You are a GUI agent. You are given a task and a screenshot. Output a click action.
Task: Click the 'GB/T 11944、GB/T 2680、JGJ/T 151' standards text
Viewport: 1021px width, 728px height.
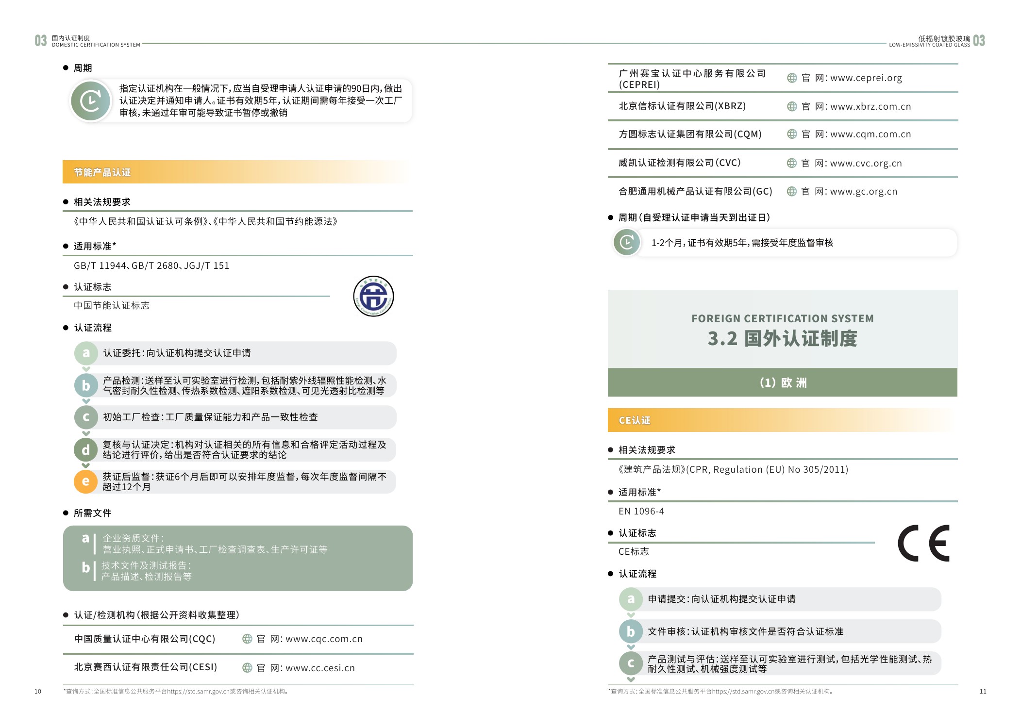tap(151, 265)
